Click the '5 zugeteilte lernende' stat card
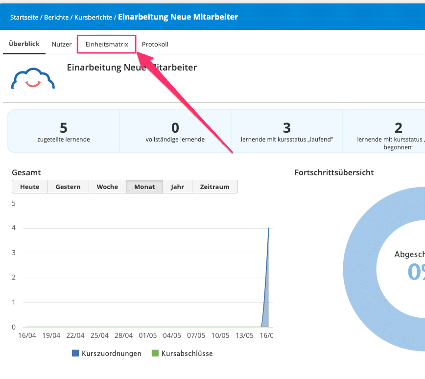This screenshot has height=379, width=425. [x=64, y=131]
